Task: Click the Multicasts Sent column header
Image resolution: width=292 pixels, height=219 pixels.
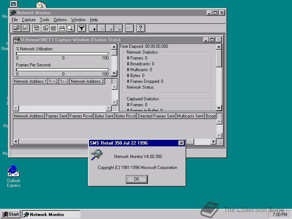Action: (190, 116)
